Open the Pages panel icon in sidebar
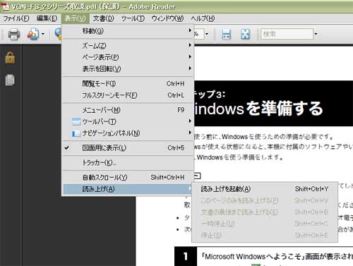This screenshot has width=353, height=266. point(10,80)
